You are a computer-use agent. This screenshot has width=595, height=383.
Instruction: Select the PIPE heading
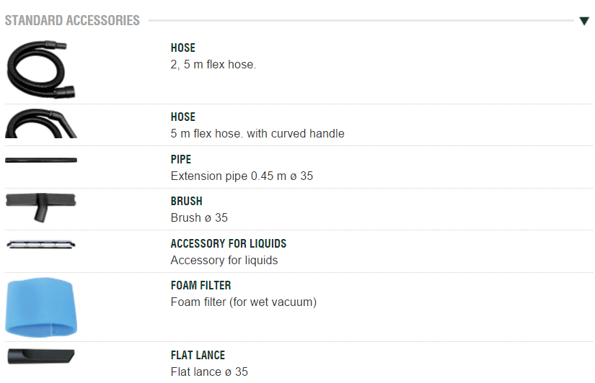(181, 159)
